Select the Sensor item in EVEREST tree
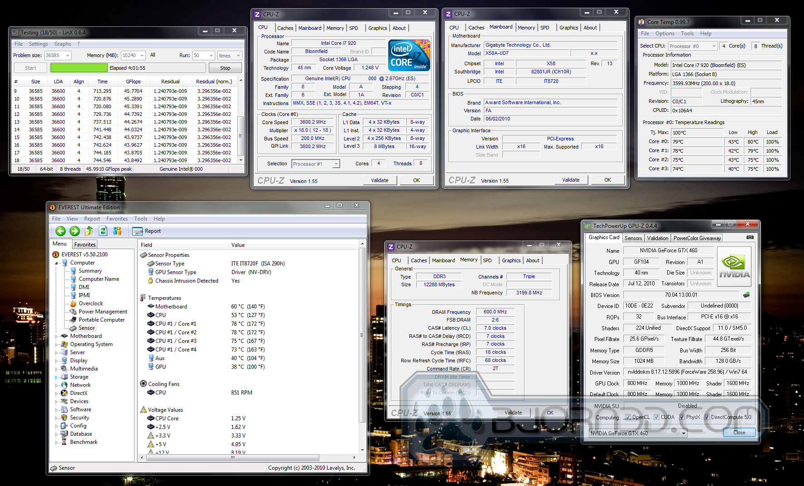Image resolution: width=804 pixels, height=486 pixels. pos(82,328)
